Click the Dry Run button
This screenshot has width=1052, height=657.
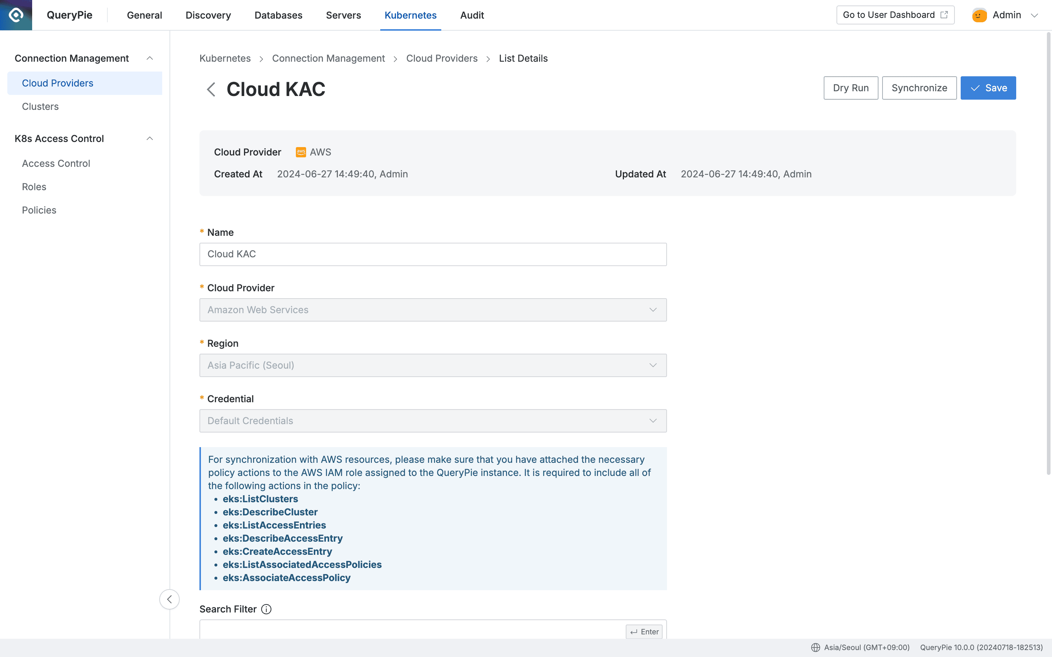[x=850, y=88]
